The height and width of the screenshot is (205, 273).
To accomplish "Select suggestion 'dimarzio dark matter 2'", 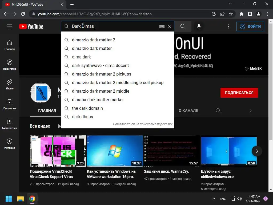I will (118, 40).
